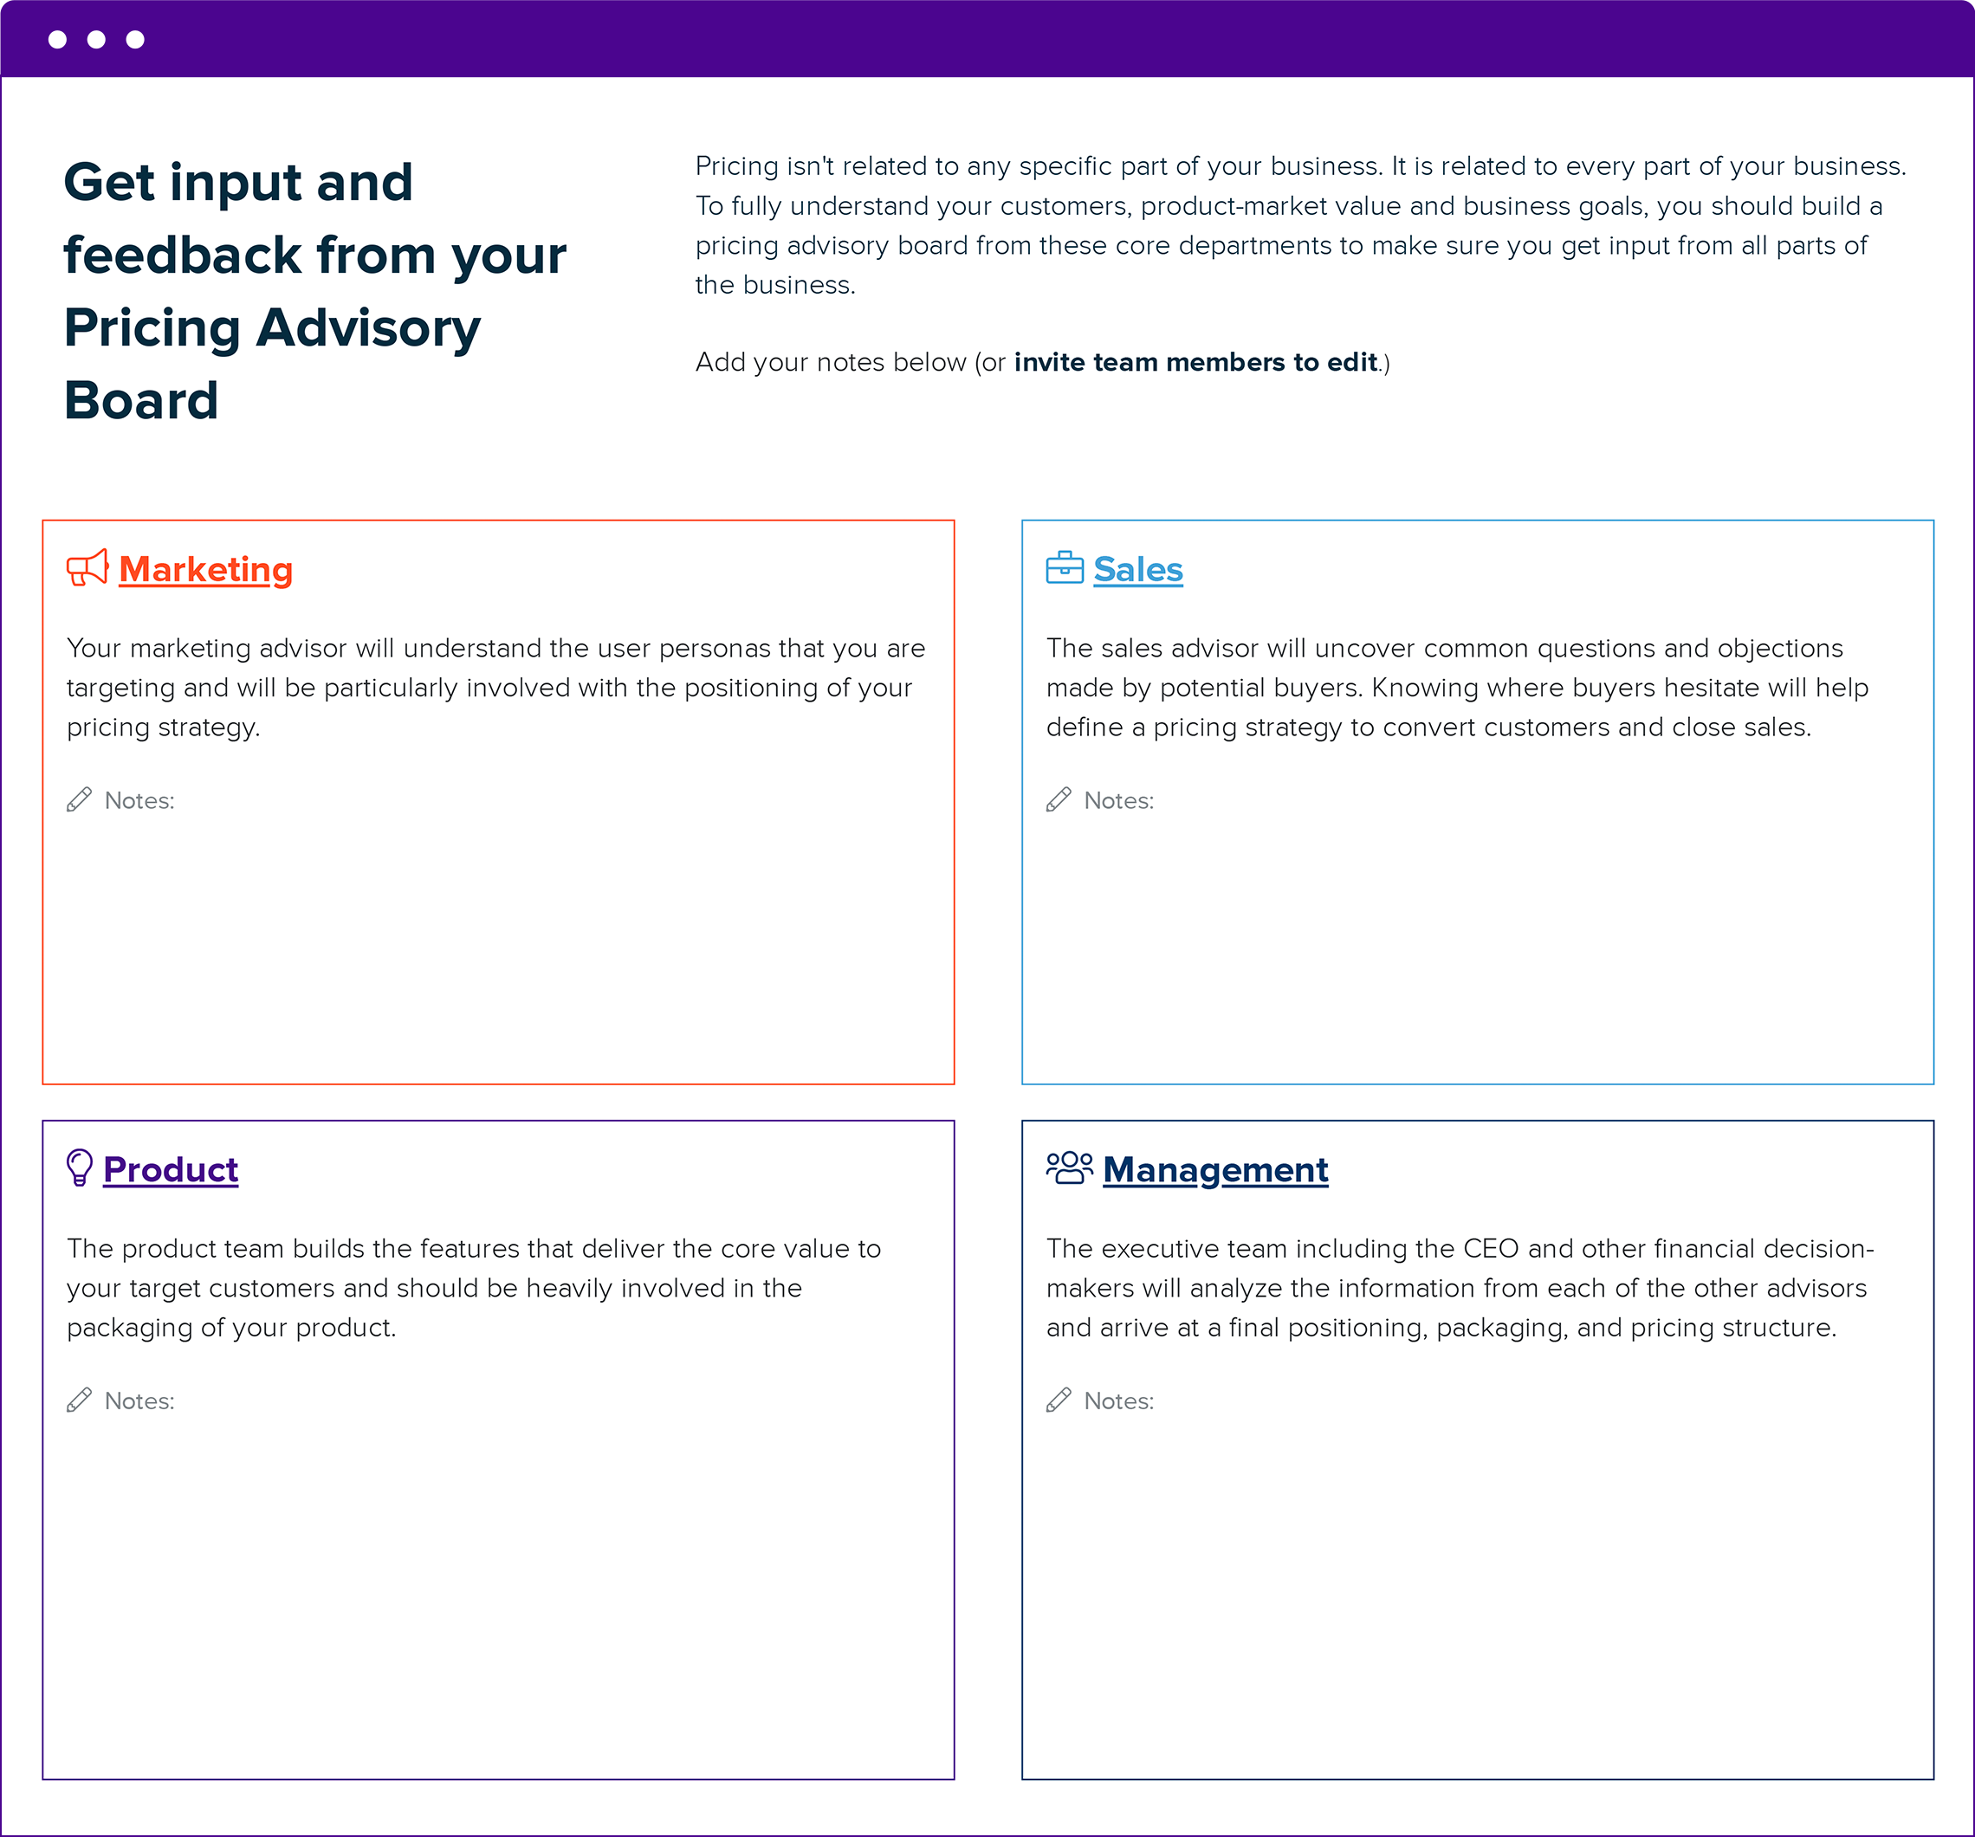Open the Marketing heading link

[x=204, y=569]
